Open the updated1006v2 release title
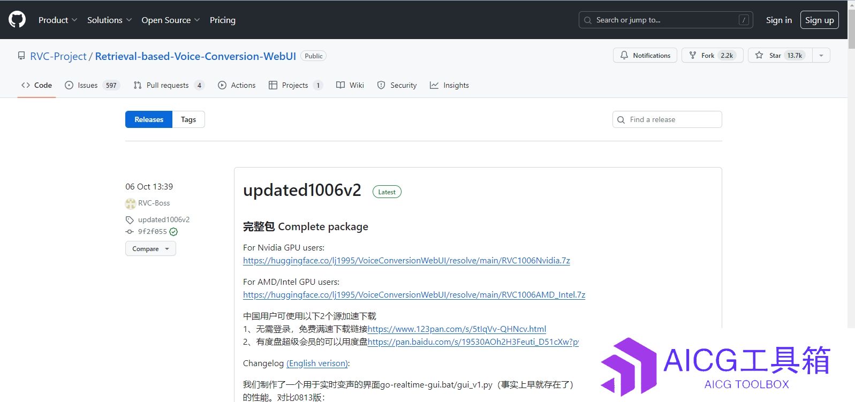Screen dimensions: 855x402 point(302,190)
